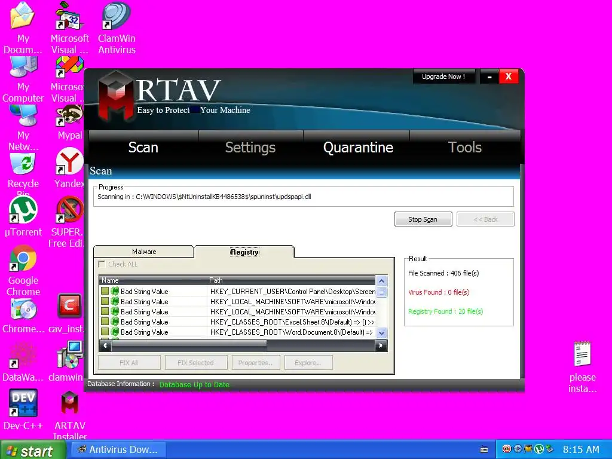This screenshot has height=459, width=612.
Task: Click the red stop-sign icon in the system tray
Action: point(507,449)
